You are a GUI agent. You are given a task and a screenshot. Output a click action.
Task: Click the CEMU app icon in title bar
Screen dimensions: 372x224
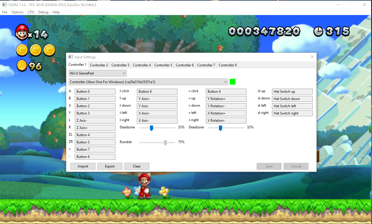(x=5, y=5)
